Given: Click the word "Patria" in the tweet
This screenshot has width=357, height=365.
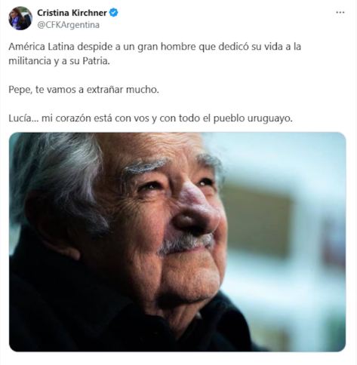Looking at the screenshot, I should [96, 61].
